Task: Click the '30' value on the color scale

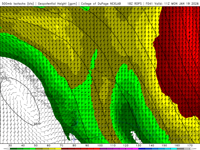Action: [x=10, y=145]
